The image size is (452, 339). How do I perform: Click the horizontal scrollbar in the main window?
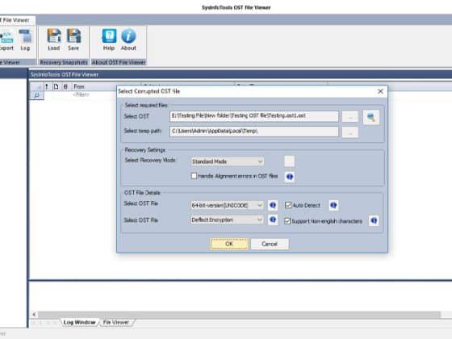[239, 314]
